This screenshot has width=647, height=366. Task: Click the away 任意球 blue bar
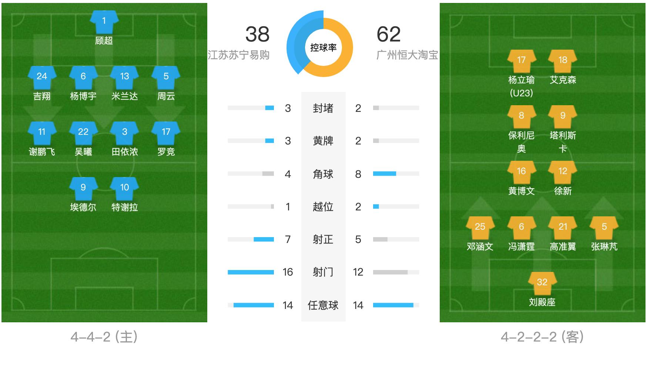tap(393, 305)
